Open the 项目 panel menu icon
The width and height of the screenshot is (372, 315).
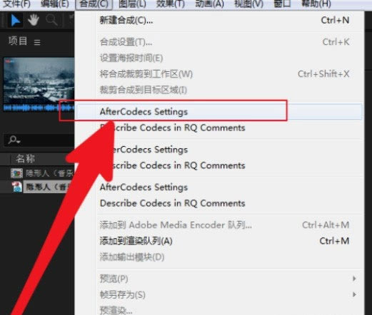coord(37,43)
